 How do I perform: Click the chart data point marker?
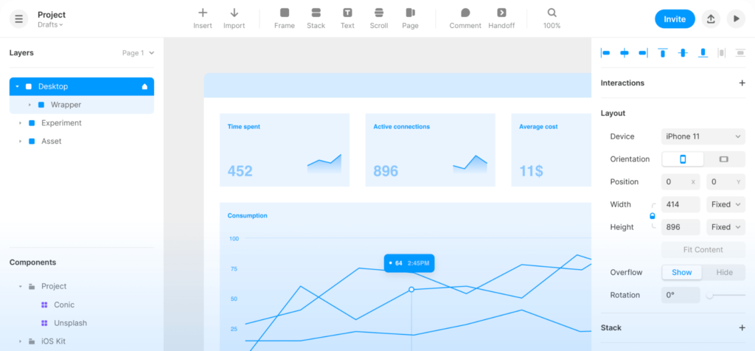411,289
